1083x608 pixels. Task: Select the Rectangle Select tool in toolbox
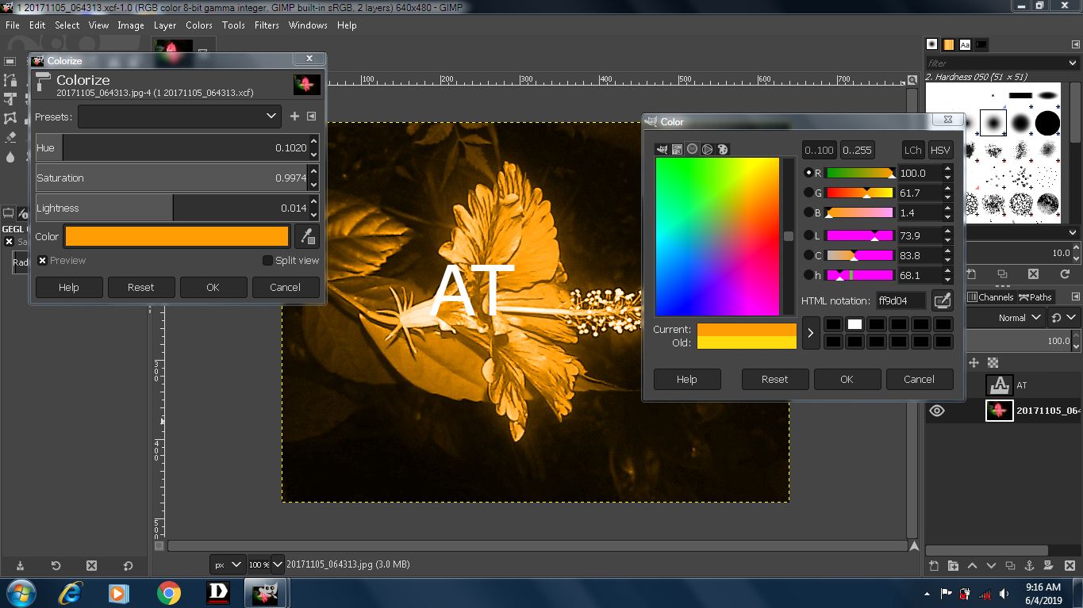[x=10, y=61]
